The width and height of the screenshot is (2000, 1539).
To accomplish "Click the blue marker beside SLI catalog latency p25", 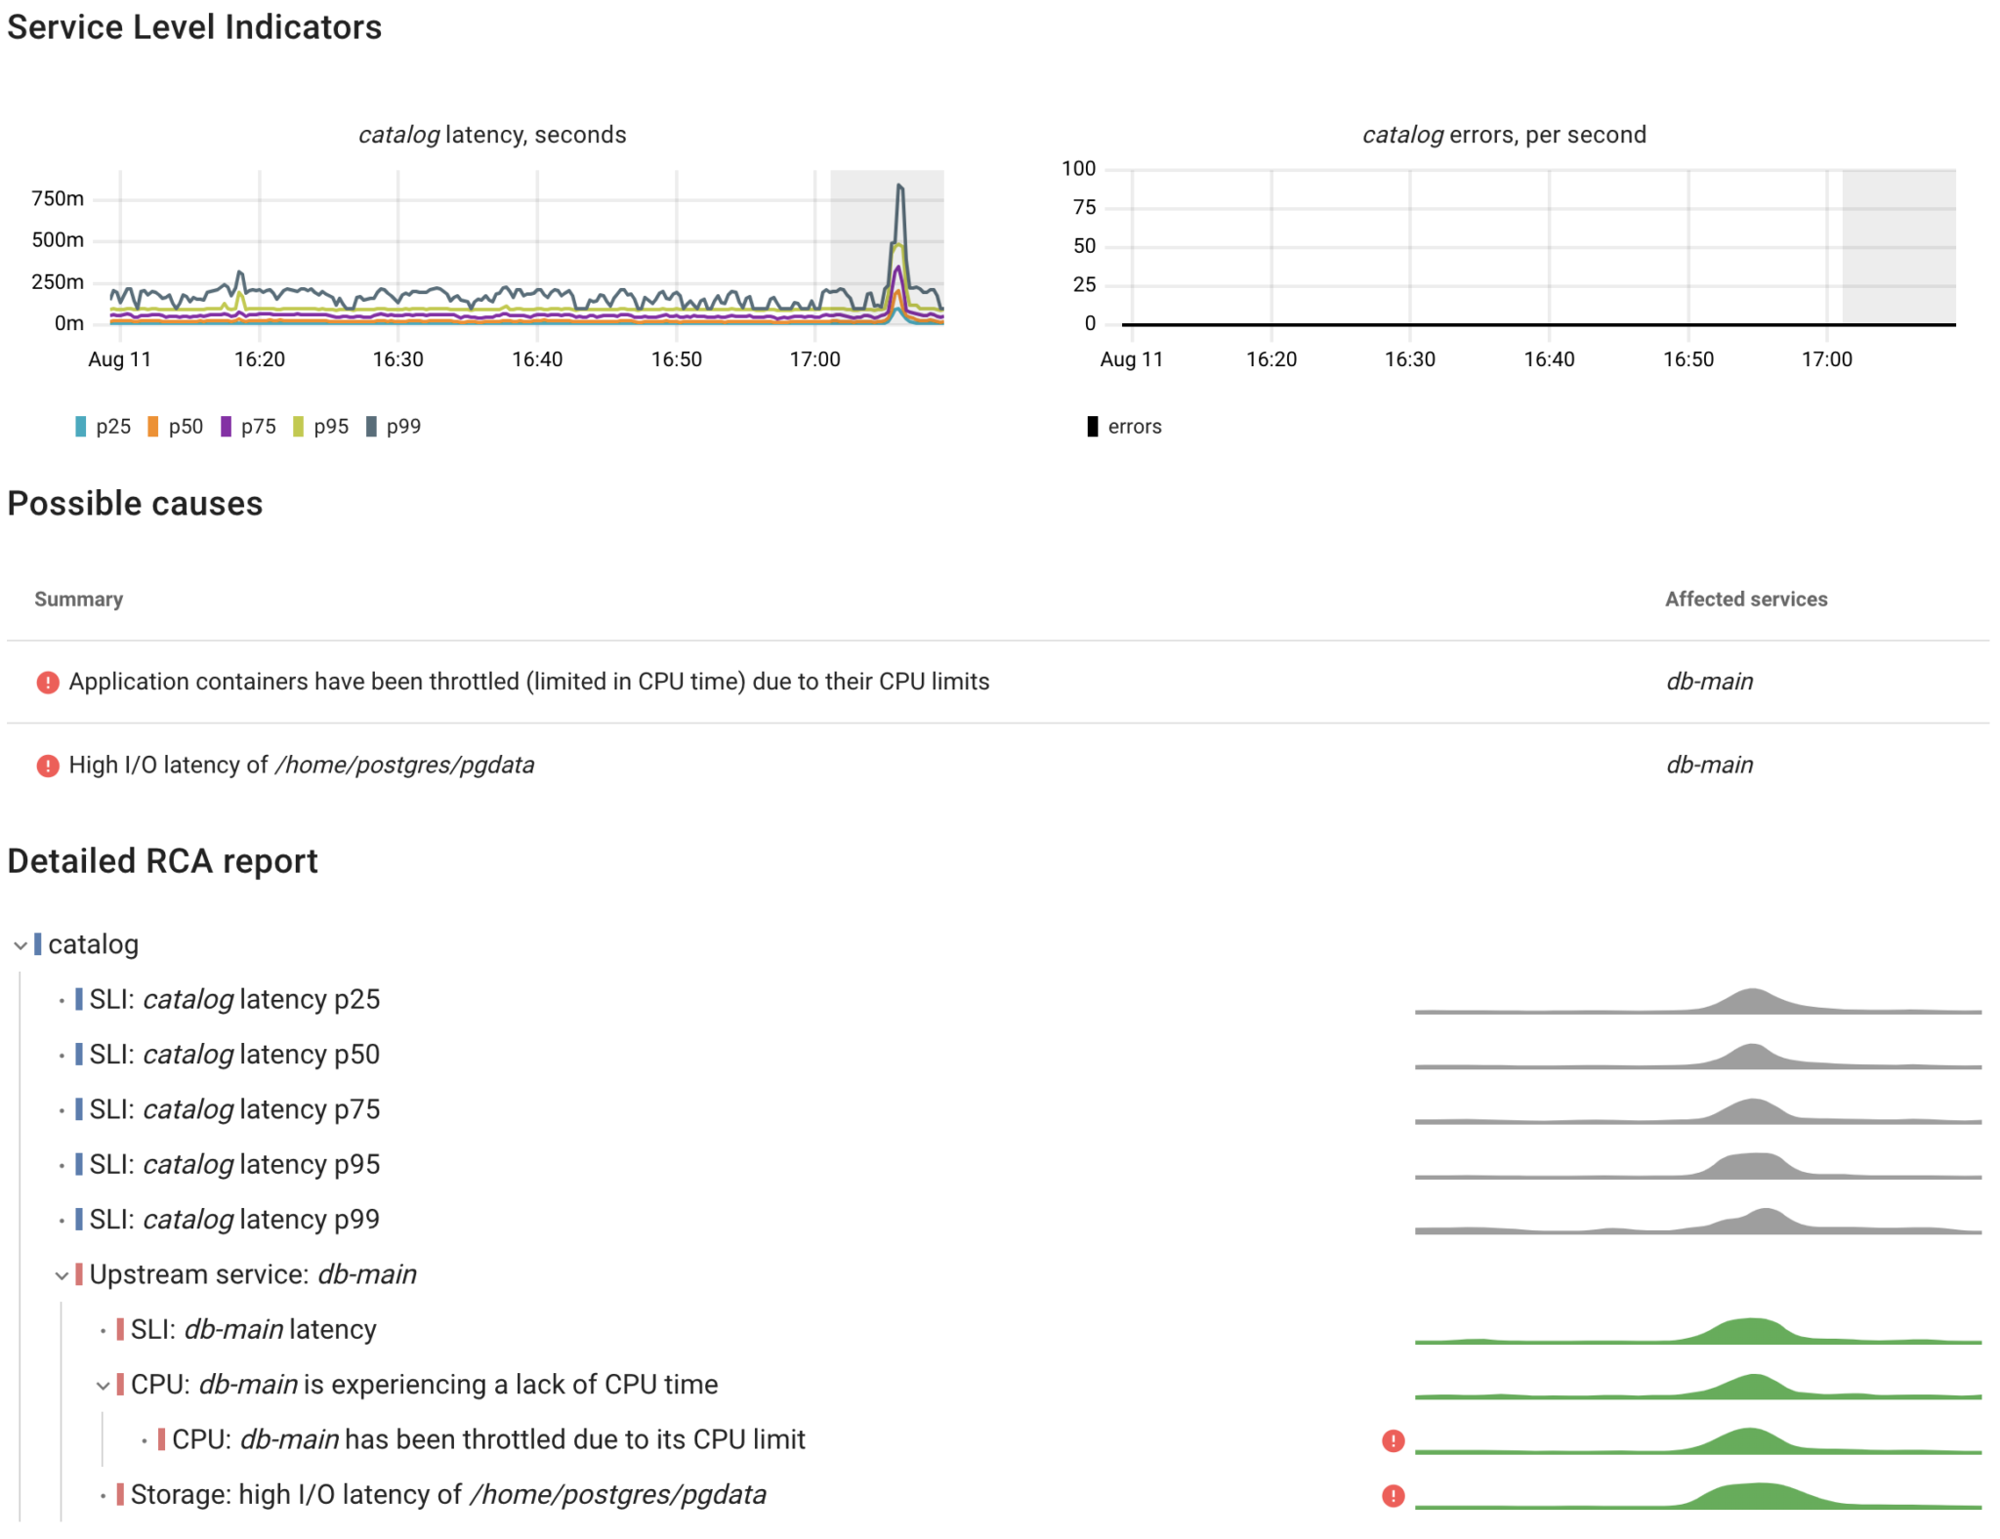I will [x=78, y=999].
